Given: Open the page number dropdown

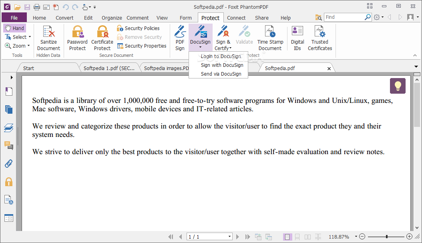Looking at the screenshot, I should pyautogui.click(x=229, y=237).
